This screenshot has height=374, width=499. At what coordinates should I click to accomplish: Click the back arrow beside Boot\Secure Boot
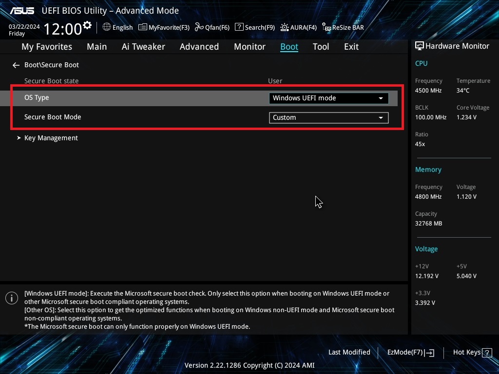tap(16, 65)
